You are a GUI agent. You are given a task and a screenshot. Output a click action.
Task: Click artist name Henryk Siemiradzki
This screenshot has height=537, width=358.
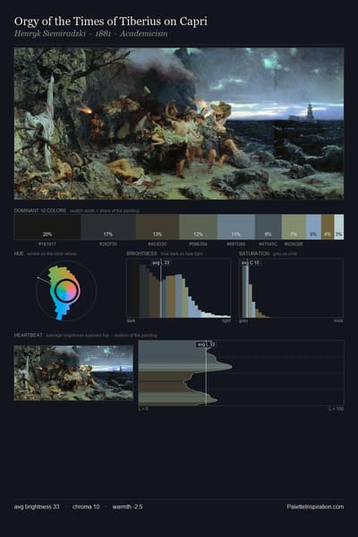tap(50, 34)
